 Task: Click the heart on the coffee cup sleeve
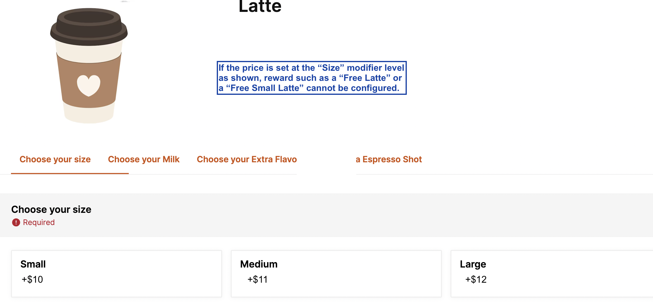89,85
